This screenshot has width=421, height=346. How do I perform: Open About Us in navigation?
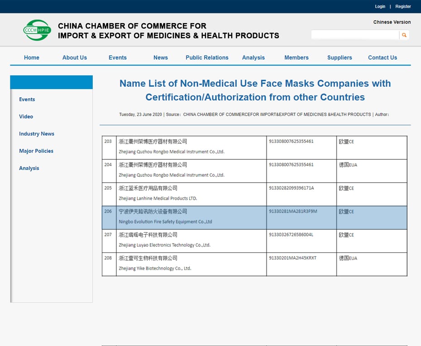click(x=75, y=57)
